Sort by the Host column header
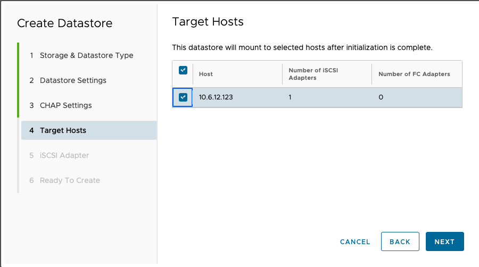The height and width of the screenshot is (267, 479). [x=206, y=74]
